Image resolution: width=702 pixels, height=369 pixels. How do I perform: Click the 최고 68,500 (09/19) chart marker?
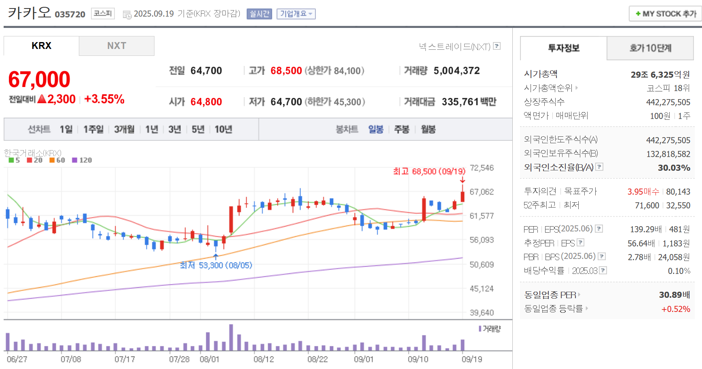(x=429, y=171)
